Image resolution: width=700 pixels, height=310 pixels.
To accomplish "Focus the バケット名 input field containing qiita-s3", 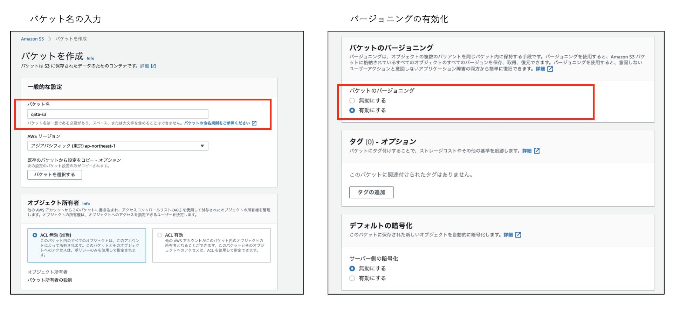I will (x=118, y=114).
